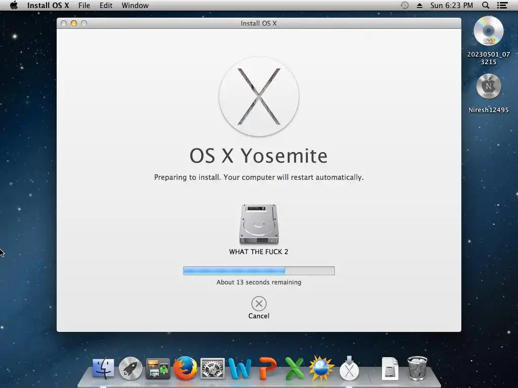This screenshot has width=518, height=388.
Task: Click the Cancel label
Action: pos(259,316)
